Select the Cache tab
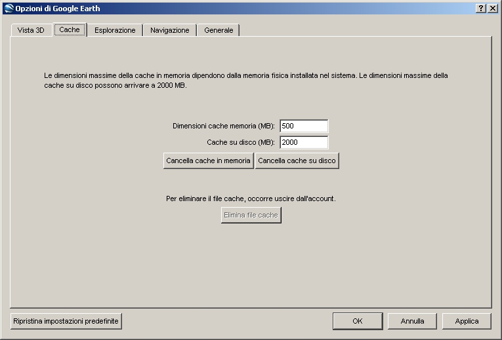 [70, 29]
